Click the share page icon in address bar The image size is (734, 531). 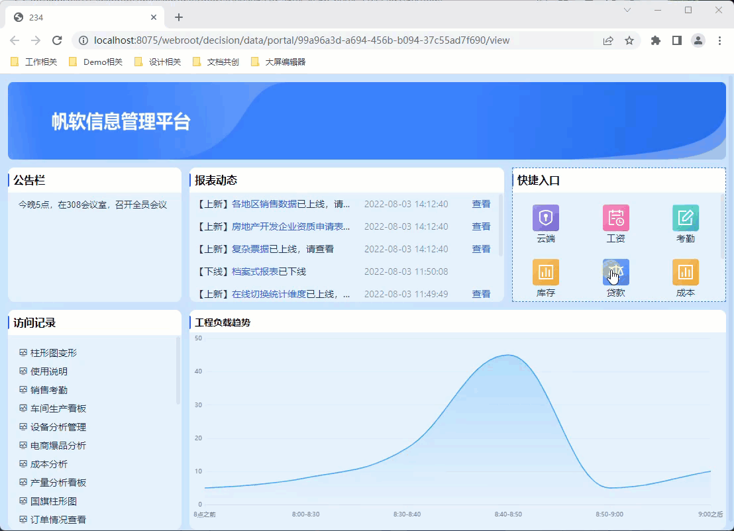pos(608,40)
